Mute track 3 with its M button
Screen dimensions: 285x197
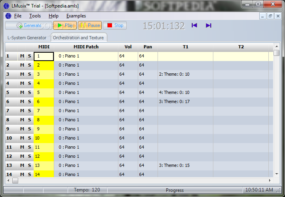click(x=22, y=74)
